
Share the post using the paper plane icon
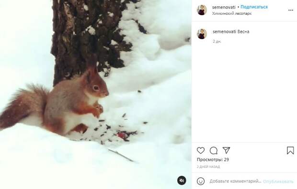[226, 150]
